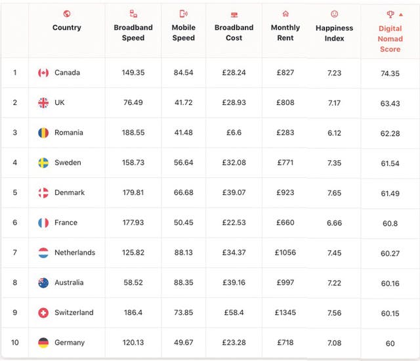
Task: Sort table by Monthly Rent header
Action: point(285,33)
